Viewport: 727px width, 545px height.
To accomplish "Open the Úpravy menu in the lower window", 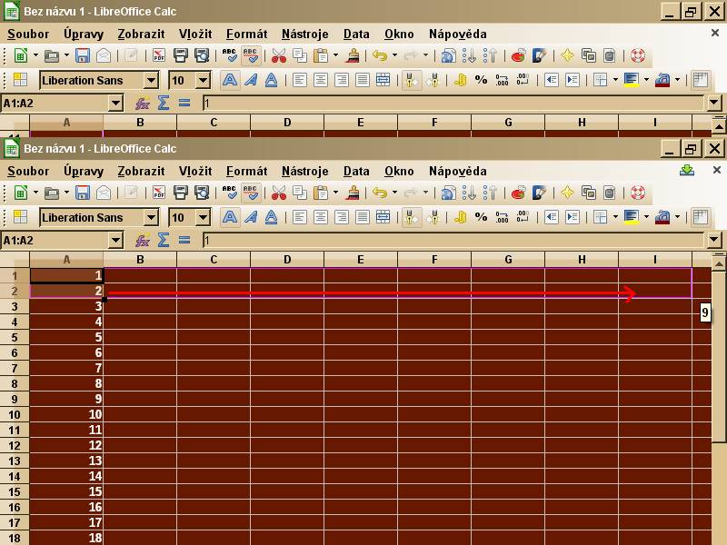I will tap(84, 171).
